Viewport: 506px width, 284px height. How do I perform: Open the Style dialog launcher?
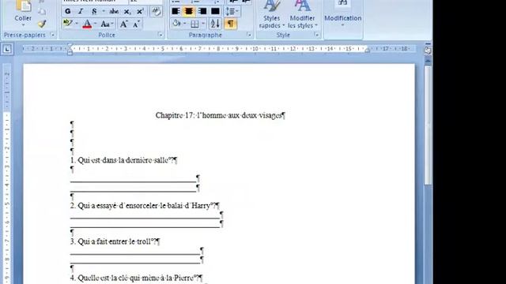pyautogui.click(x=316, y=35)
